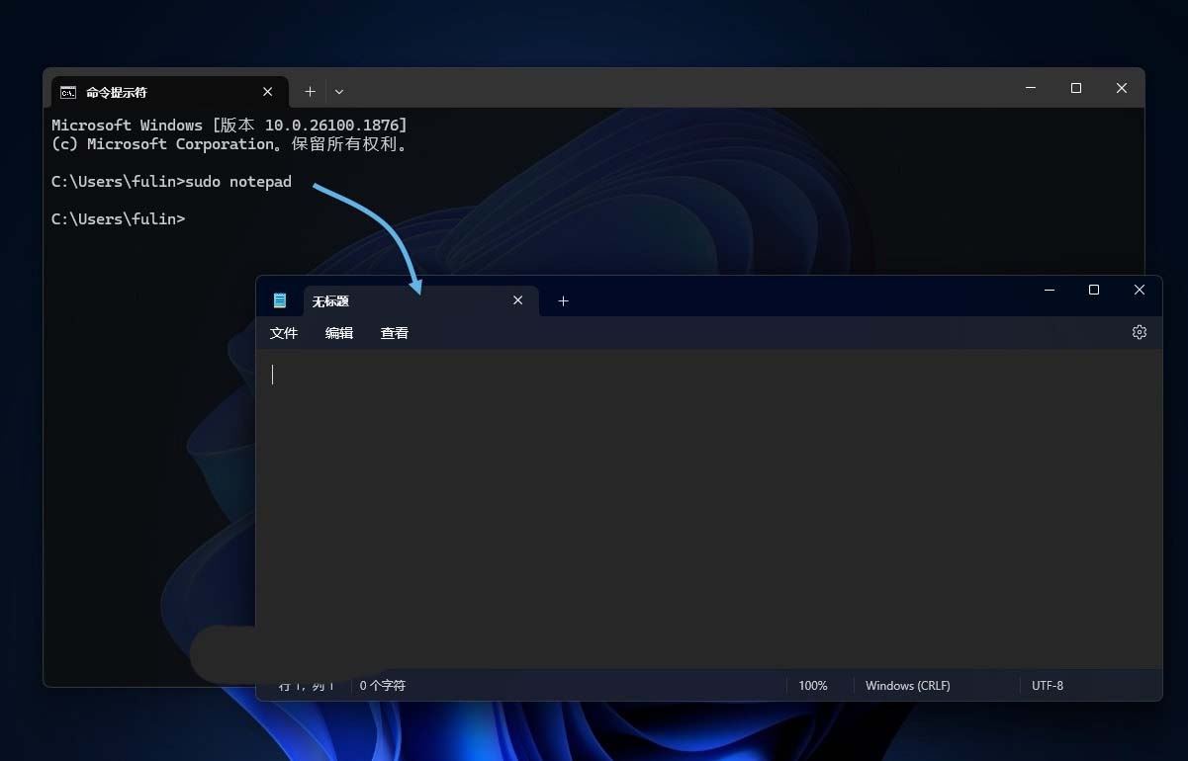Click the Notepad app icon in title bar
The width and height of the screenshot is (1188, 761).
point(280,300)
